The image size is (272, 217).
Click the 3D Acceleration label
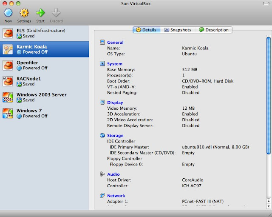pos(124,114)
